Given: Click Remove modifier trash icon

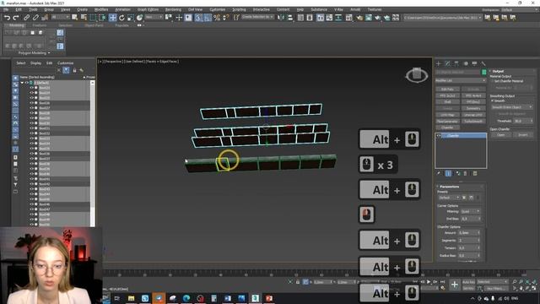Looking at the screenshot, I should tap(465, 173).
